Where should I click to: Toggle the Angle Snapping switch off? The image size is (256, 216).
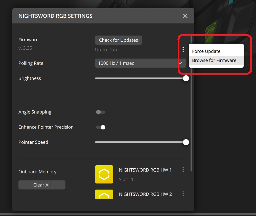pos(100,112)
